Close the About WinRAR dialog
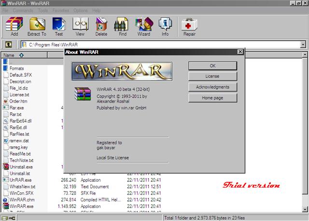Image resolution: width=309 pixels, height=221 pixels. pyautogui.click(x=240, y=52)
